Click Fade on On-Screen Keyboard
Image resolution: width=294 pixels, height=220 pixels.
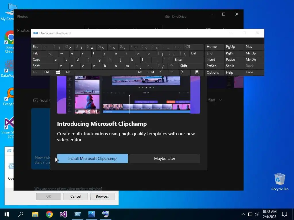pos(254,72)
